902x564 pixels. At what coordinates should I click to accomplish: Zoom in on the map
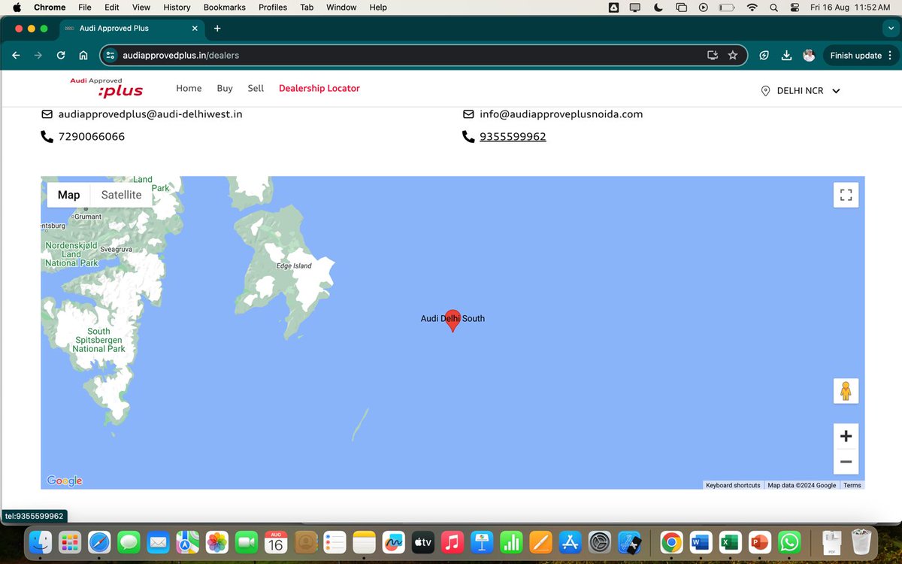846,436
